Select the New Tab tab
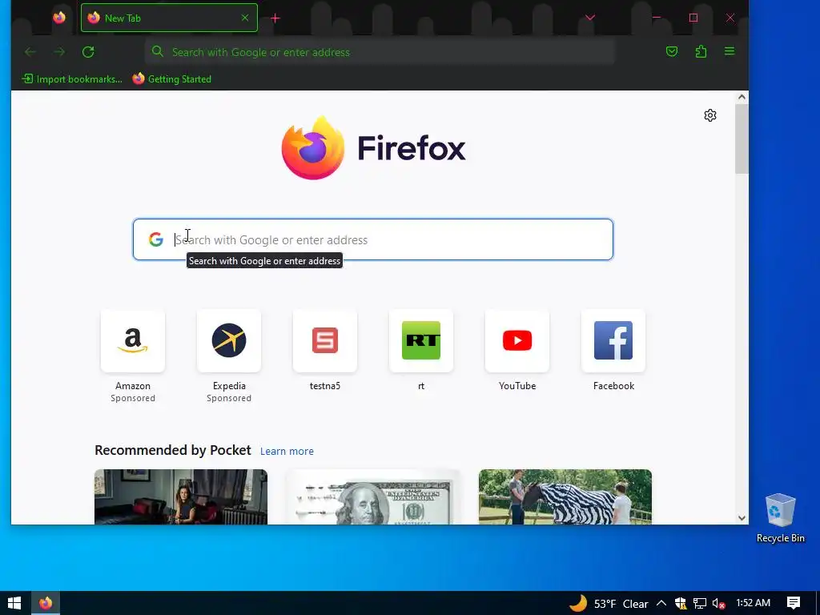Image resolution: width=820 pixels, height=615 pixels. [169, 18]
